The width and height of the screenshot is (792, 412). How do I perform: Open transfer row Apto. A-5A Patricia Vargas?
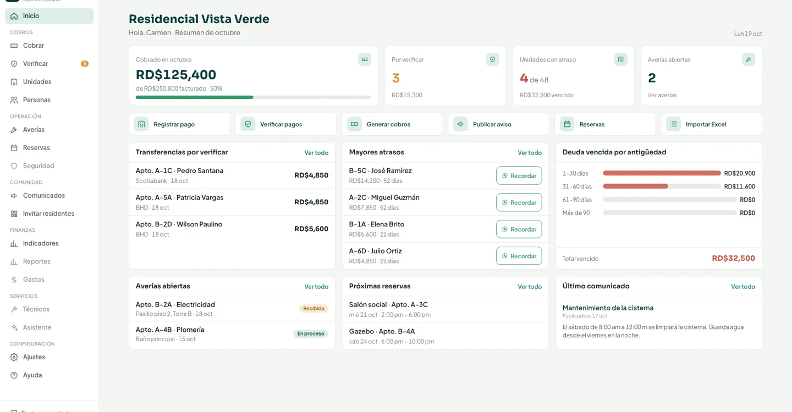click(232, 202)
